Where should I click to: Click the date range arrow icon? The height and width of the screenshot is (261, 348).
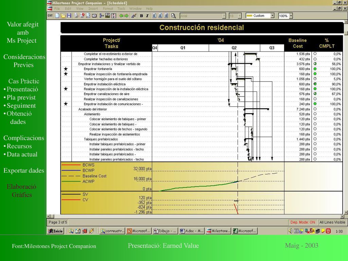[101, 16]
